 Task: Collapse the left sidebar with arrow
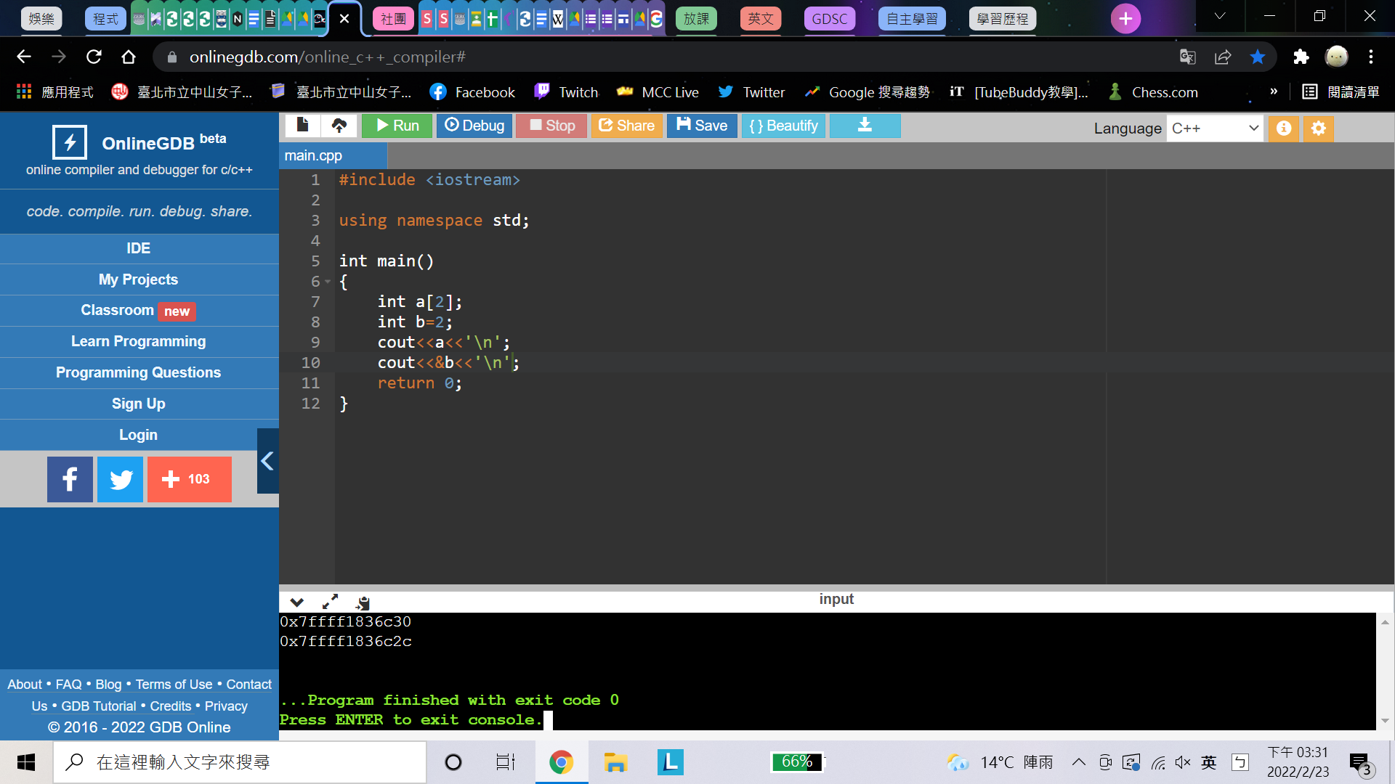coord(267,461)
